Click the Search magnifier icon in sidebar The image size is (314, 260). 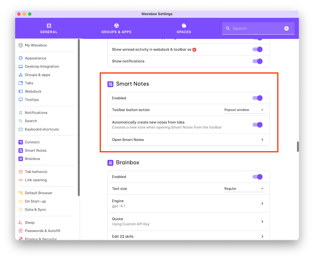click(21, 121)
